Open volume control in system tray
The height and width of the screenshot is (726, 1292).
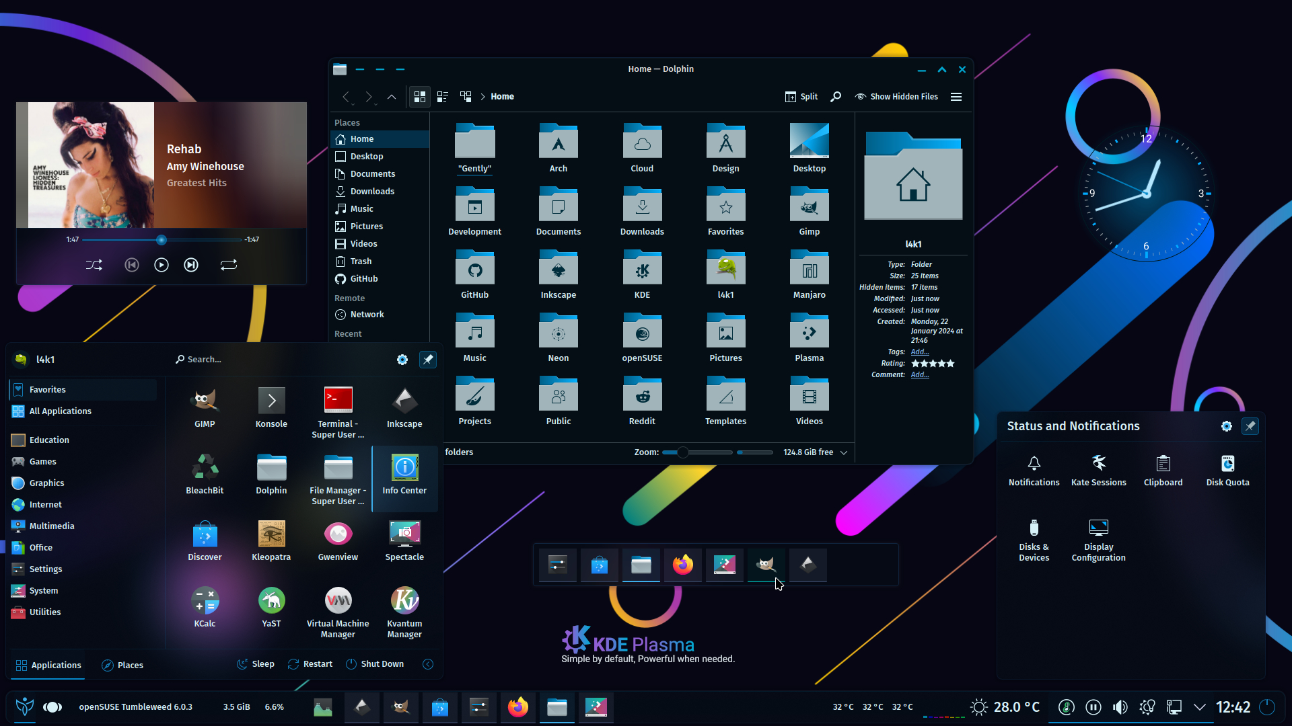[1120, 707]
